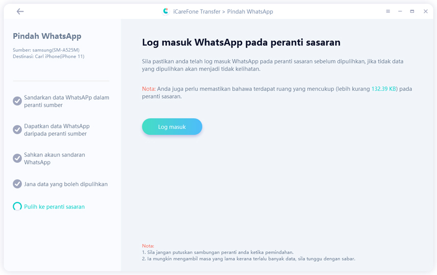Image resolution: width=437 pixels, height=275 pixels.
Task: Select the Pulih ke peranti sasaran step
Action: coord(54,207)
